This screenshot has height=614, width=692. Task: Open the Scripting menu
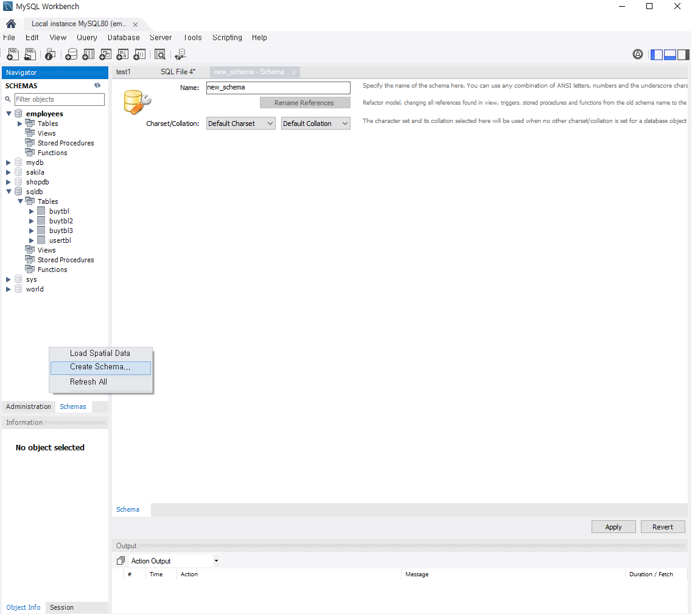tap(227, 38)
